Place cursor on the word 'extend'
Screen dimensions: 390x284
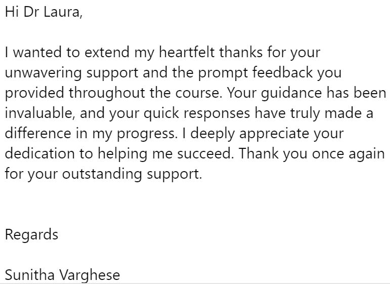pos(107,52)
